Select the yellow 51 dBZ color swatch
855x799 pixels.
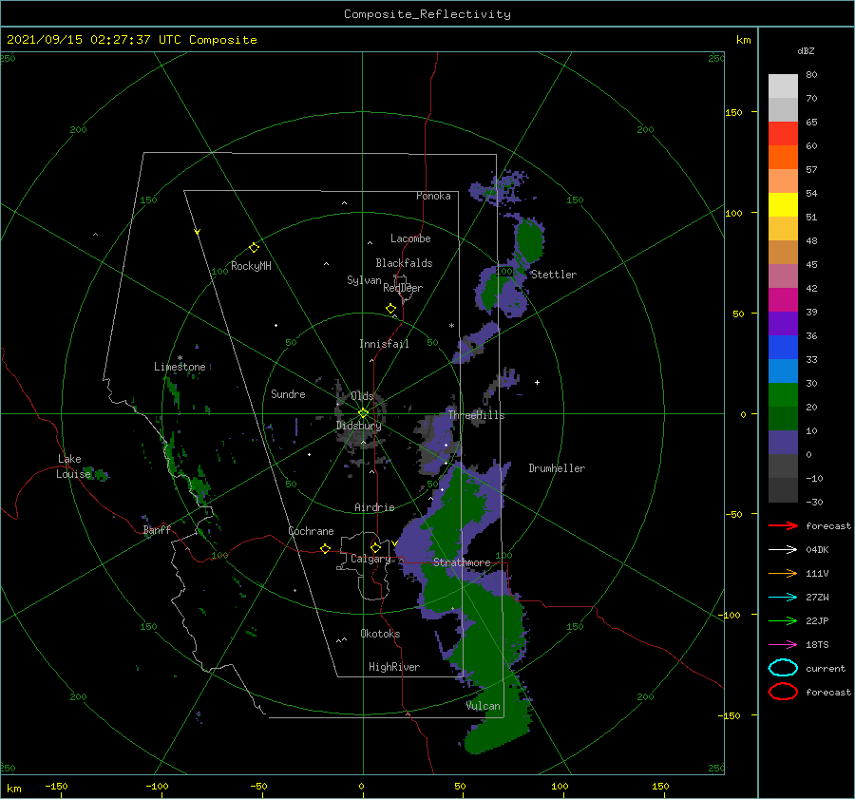[783, 205]
